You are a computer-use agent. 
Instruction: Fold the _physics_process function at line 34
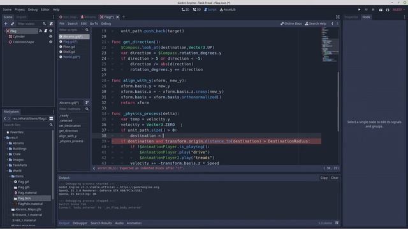(109, 114)
